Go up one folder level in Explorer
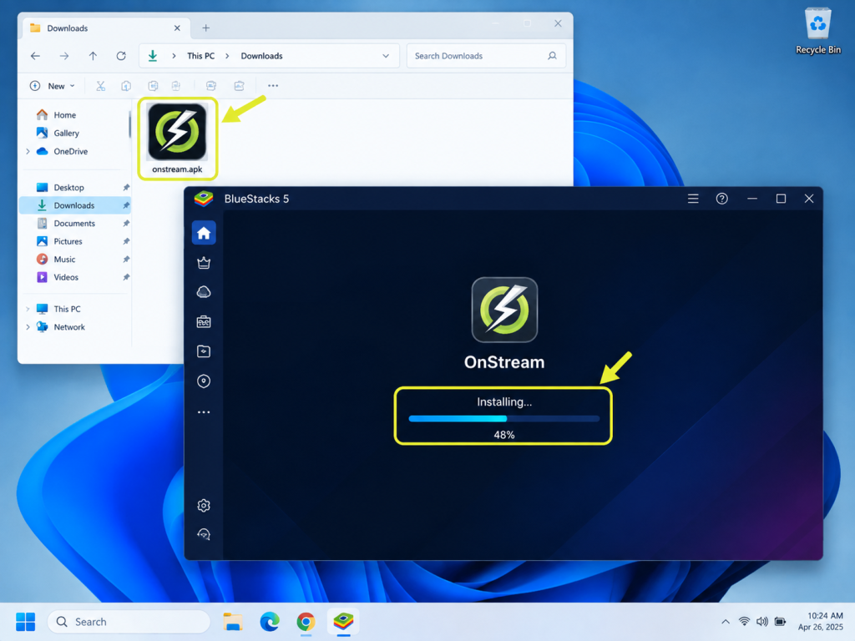The image size is (855, 641). (93, 56)
